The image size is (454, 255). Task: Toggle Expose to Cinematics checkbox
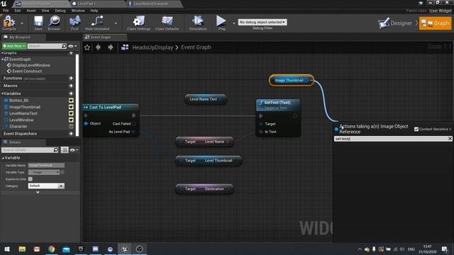point(31,179)
